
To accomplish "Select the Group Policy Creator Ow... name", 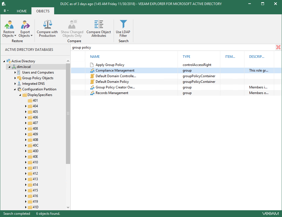I will tap(115, 87).
